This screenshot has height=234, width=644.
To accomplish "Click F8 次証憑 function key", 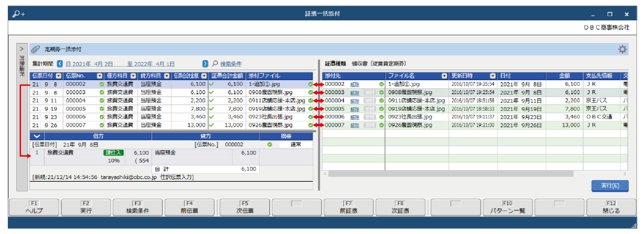I will [x=400, y=207].
